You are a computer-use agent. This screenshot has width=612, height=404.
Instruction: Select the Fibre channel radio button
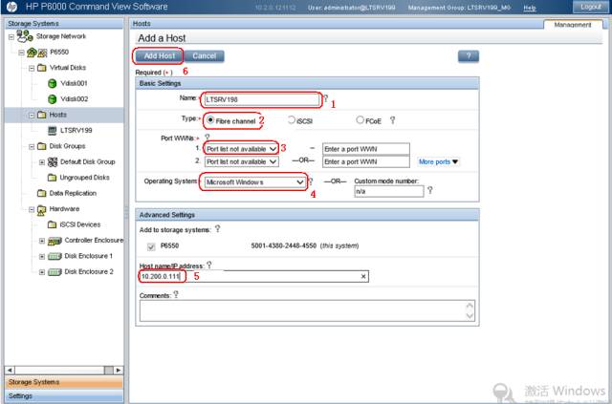[x=210, y=120]
